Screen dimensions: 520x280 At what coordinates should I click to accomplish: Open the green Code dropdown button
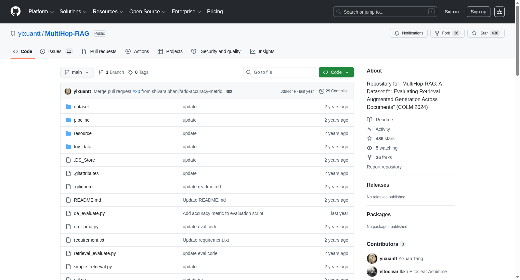pyautogui.click(x=336, y=72)
